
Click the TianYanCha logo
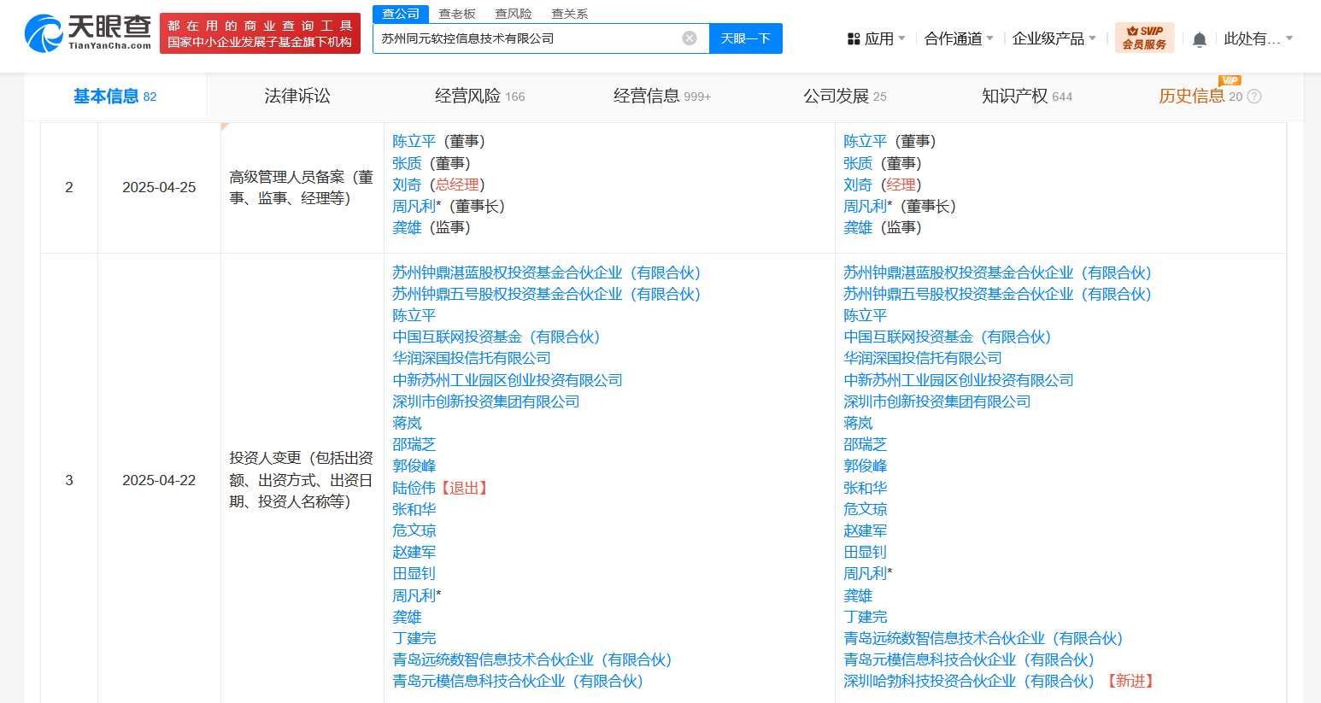88,33
